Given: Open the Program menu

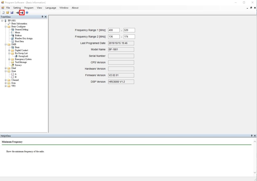Looking at the screenshot, I should click(29, 8).
